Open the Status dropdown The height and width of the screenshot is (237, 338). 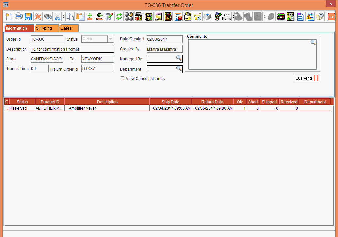click(x=111, y=39)
